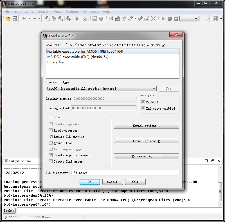Screen dimensions: 225x222
Task: Click the open file folder icon
Action: 8,19
